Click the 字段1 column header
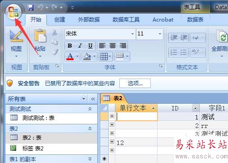This screenshot has width=228, height=163. pos(214,108)
